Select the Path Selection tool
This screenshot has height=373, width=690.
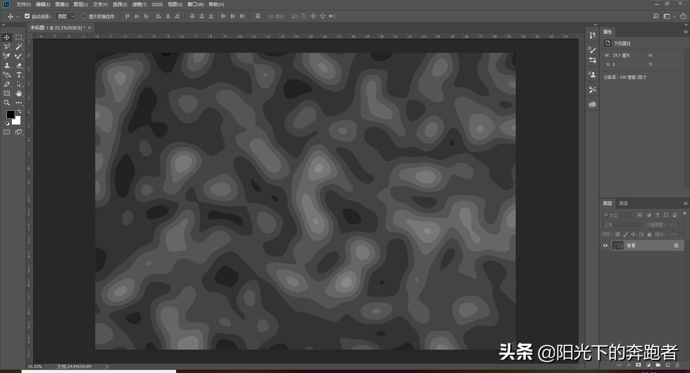19,84
